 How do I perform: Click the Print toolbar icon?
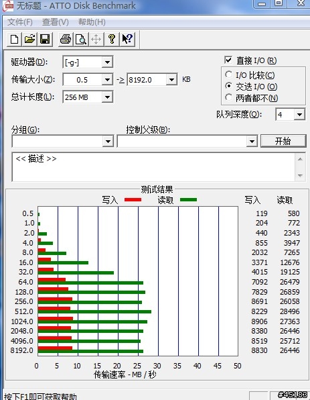(66, 40)
